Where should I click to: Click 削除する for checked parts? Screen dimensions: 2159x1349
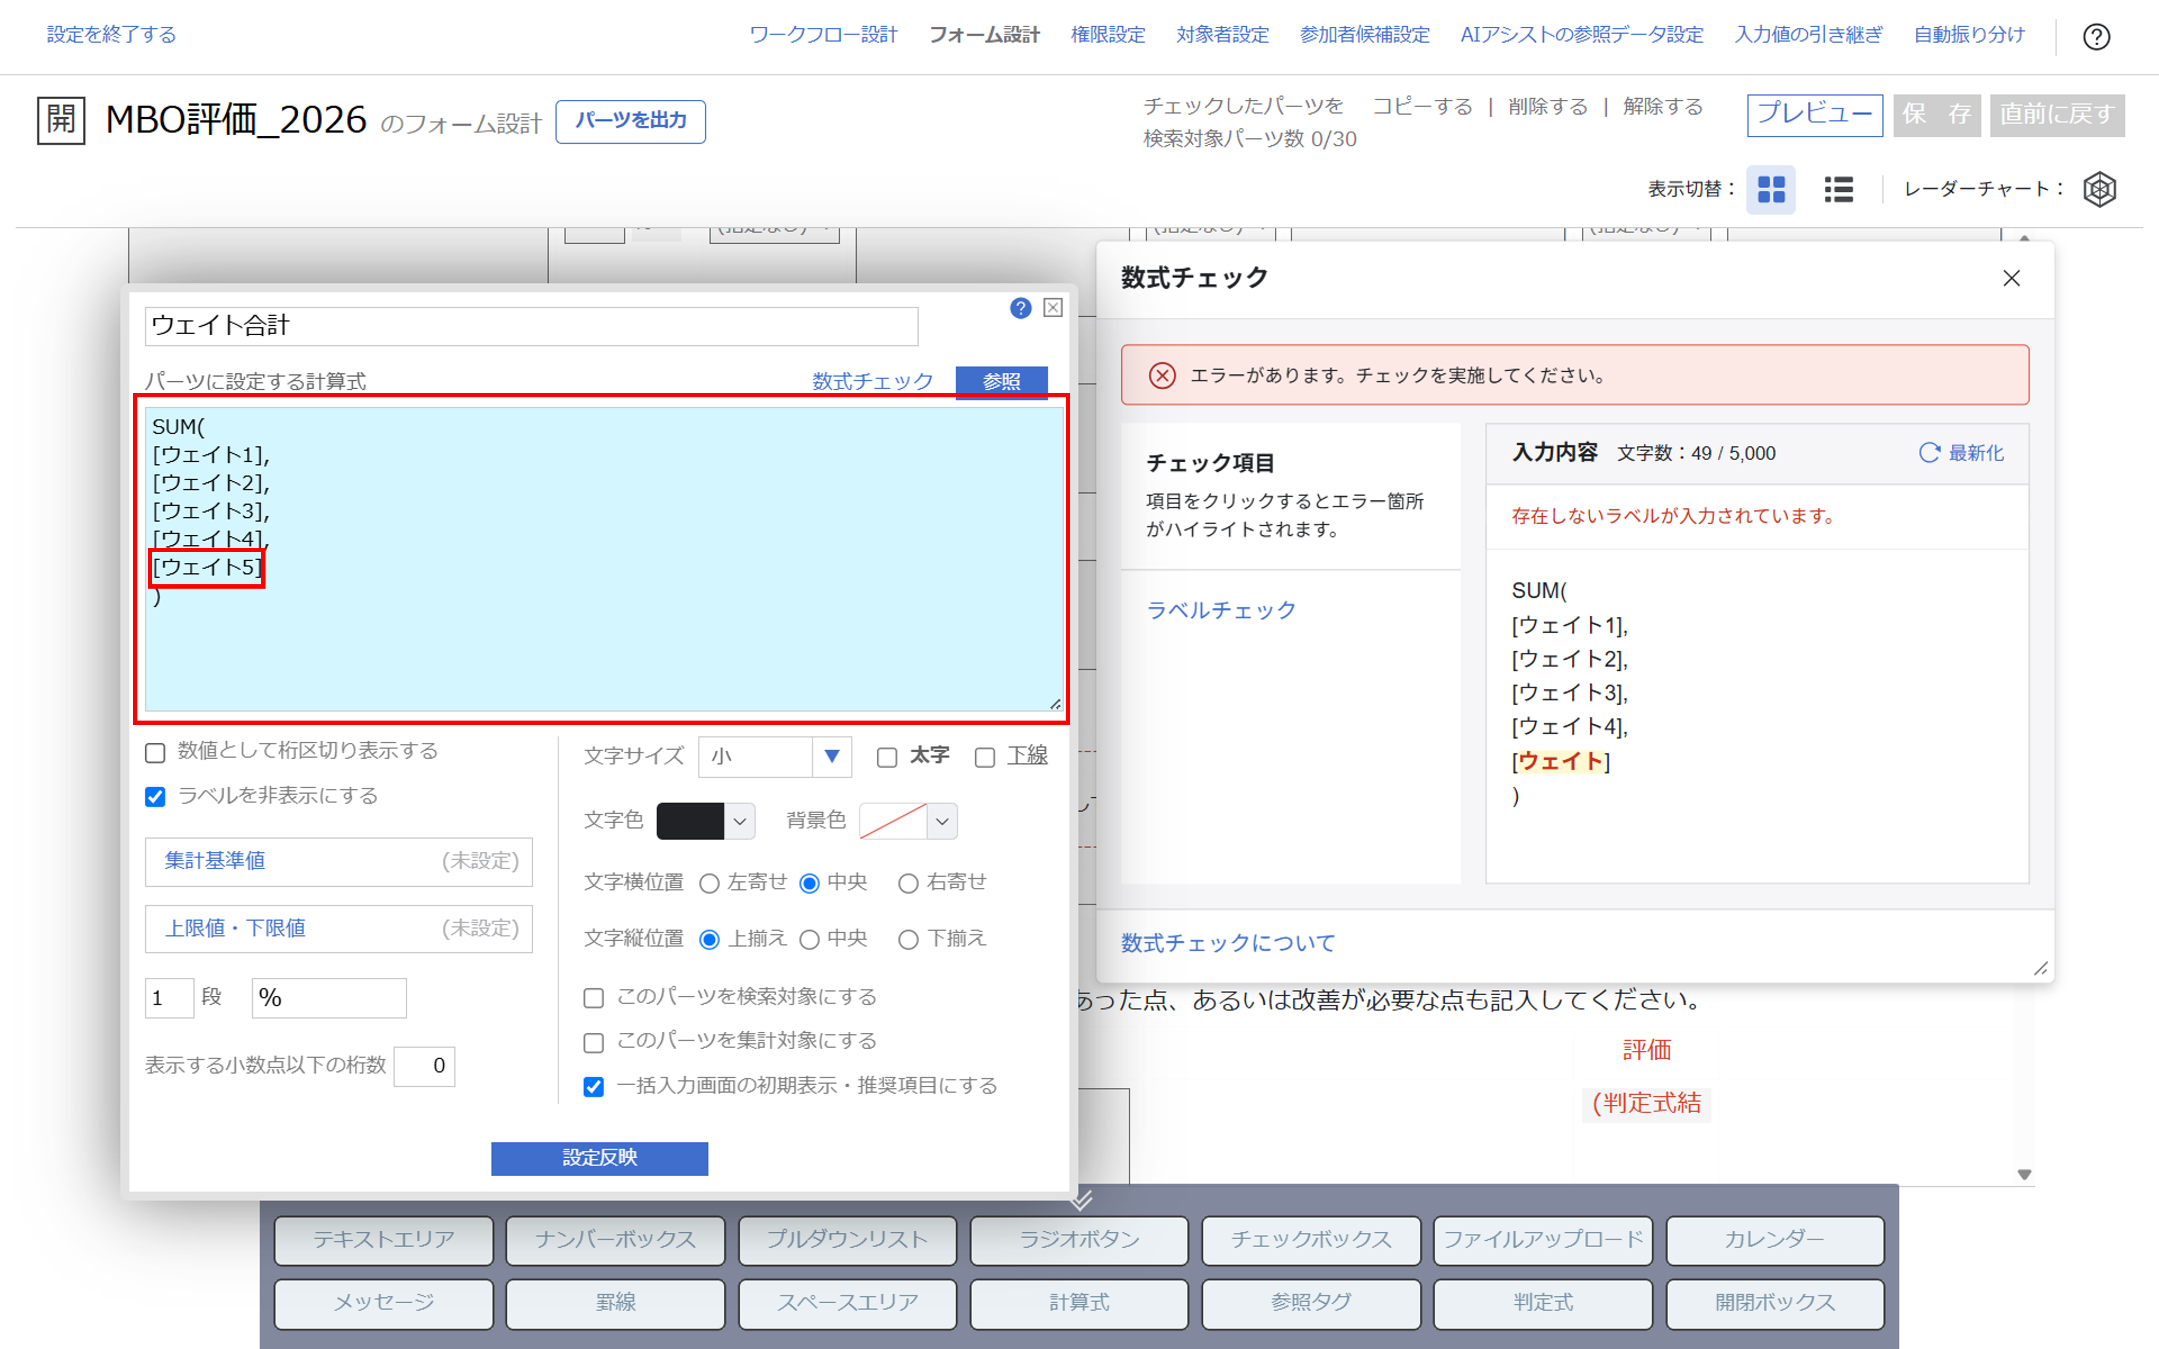coord(1548,107)
